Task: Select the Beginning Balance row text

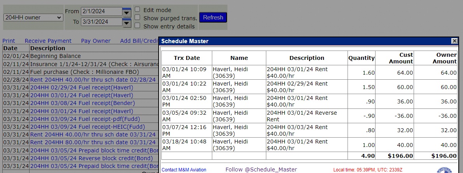Action: [55, 56]
